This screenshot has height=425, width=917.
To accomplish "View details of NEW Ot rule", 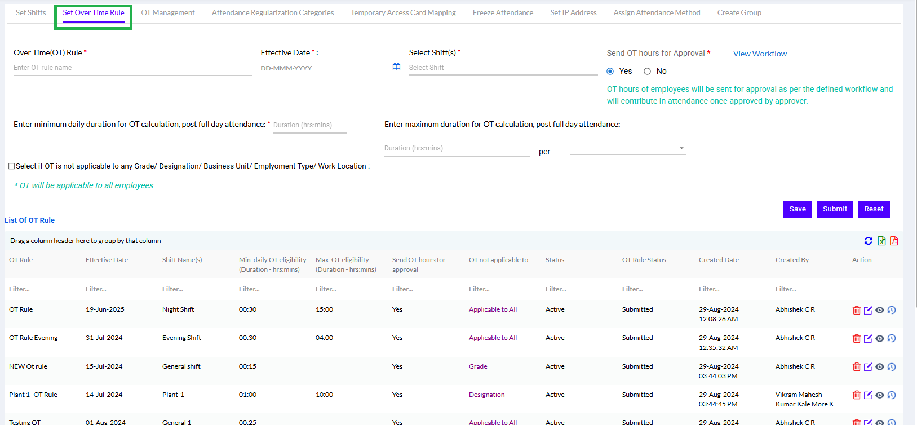I will coord(880,367).
